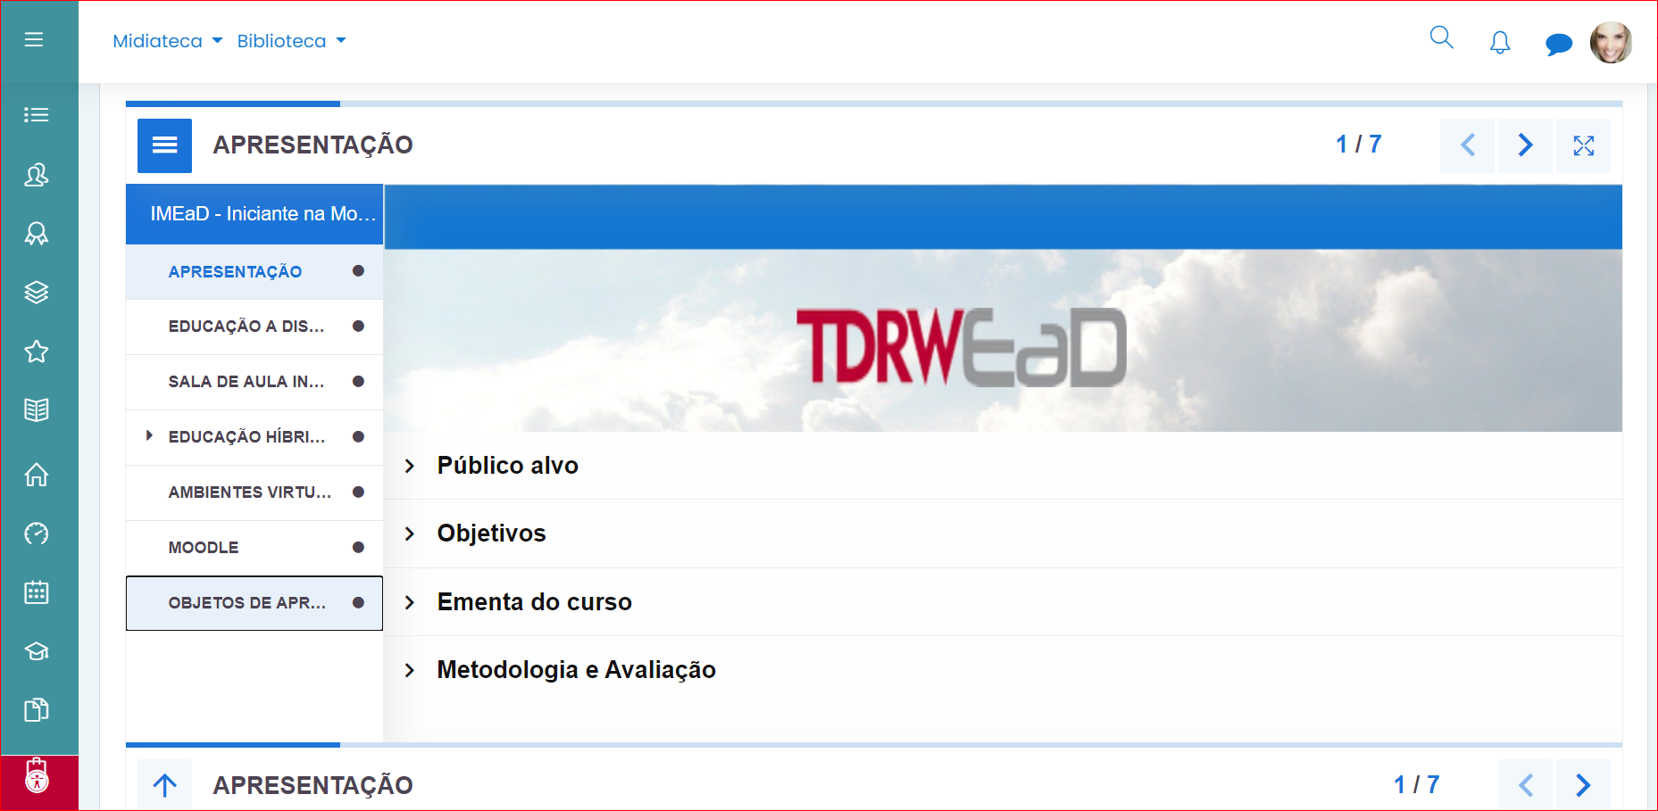Click the up arrow button in bottom bar
Viewport: 1658px width, 811px height.
coord(164,785)
